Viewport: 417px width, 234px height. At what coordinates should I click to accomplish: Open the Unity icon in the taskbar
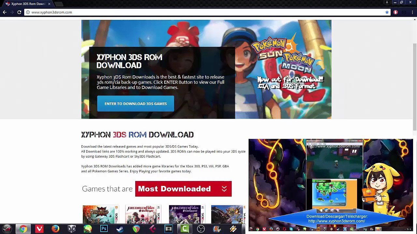[72, 229]
